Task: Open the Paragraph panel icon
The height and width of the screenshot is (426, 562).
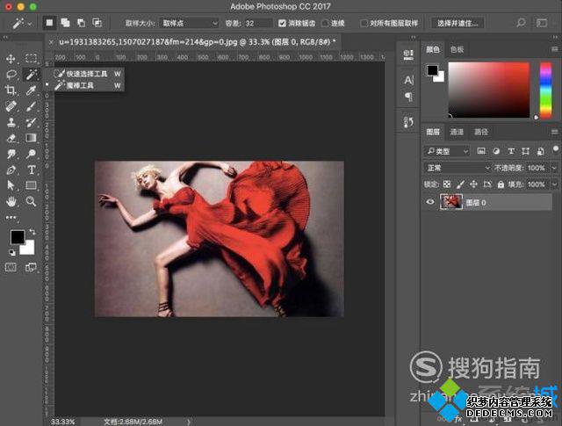Action: [408, 96]
